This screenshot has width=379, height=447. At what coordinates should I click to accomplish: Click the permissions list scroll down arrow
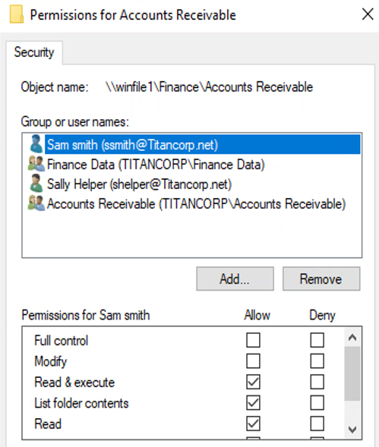tap(352, 430)
